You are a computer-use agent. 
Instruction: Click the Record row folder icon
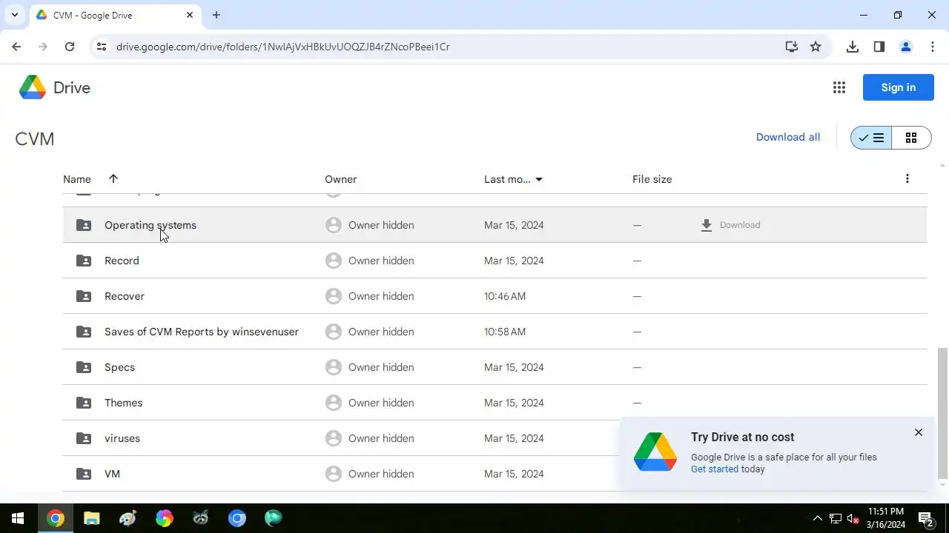click(84, 261)
